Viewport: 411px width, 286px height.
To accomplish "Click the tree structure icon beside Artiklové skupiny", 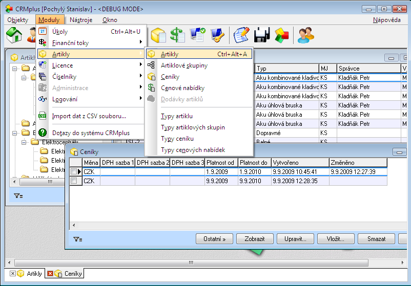I will 151,65.
